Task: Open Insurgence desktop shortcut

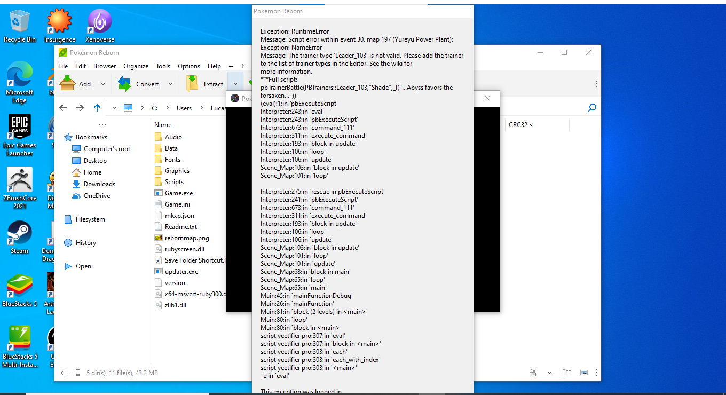Action: [x=59, y=26]
